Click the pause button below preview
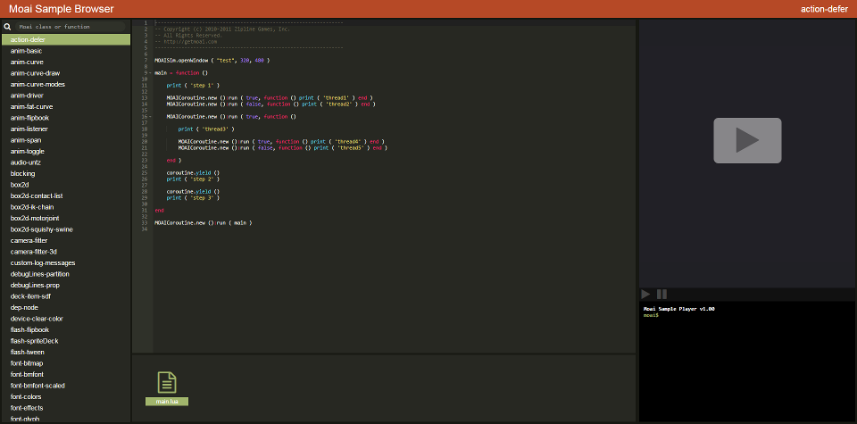Screen dimensions: 857x424 pos(661,294)
